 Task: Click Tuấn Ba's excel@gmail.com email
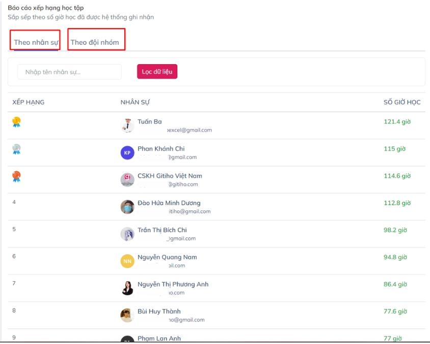click(x=190, y=130)
